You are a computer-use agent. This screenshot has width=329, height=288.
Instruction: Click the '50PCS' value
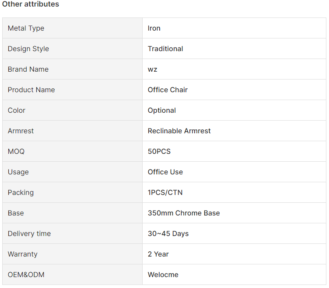click(x=159, y=151)
